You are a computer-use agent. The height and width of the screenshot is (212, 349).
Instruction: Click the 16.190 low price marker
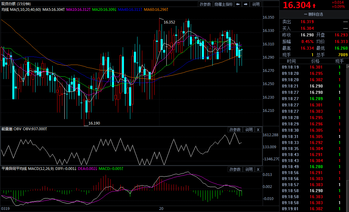tap(94, 123)
